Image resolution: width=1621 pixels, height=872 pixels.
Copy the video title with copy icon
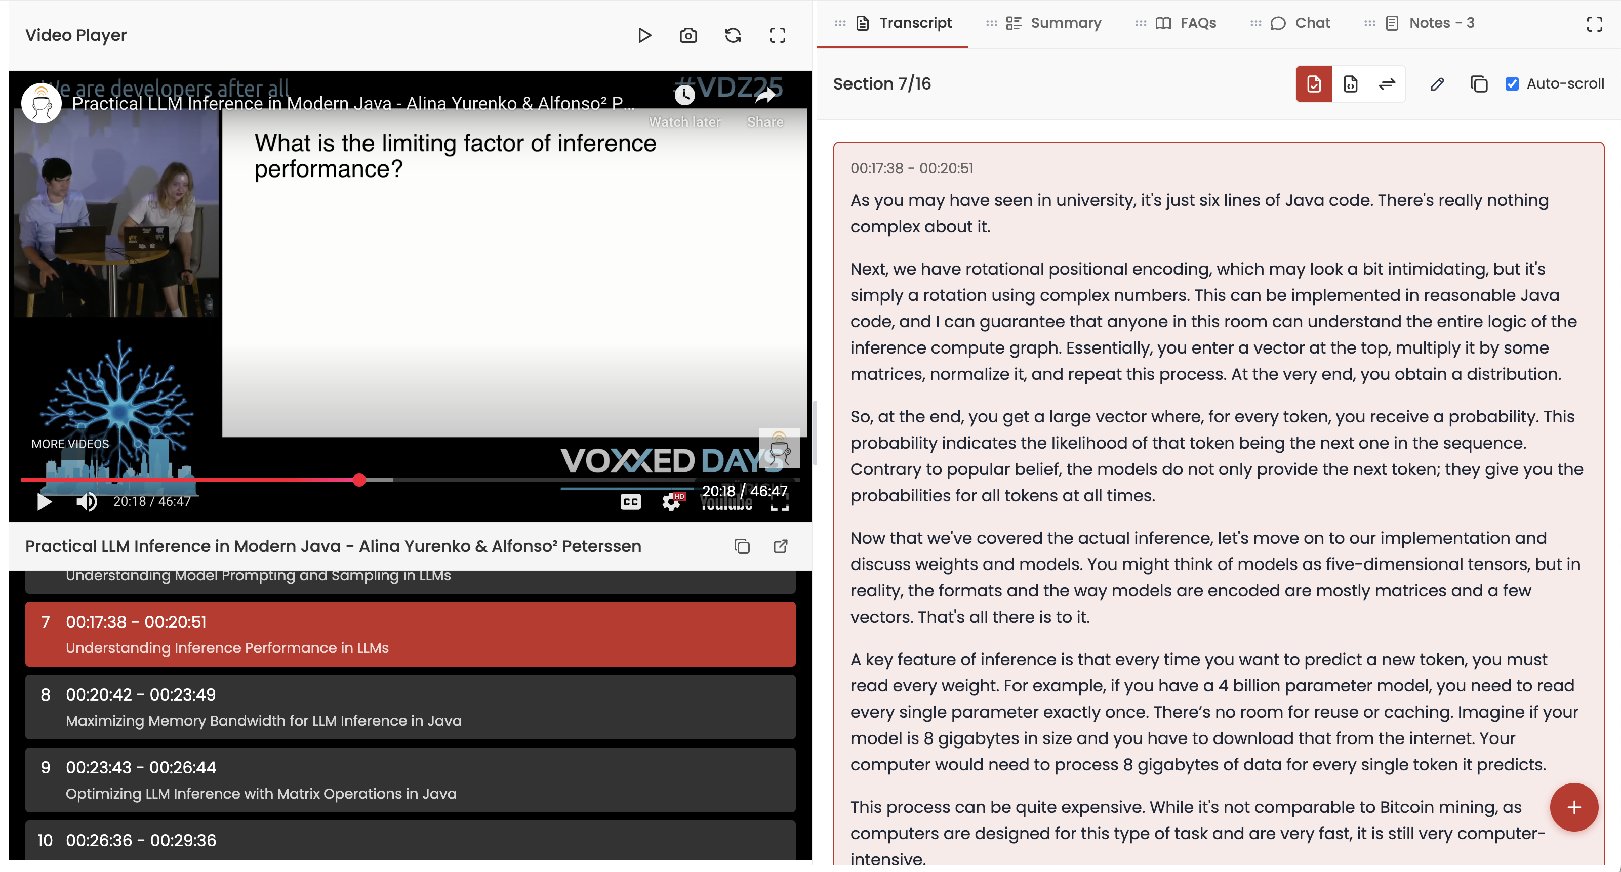[x=742, y=546]
